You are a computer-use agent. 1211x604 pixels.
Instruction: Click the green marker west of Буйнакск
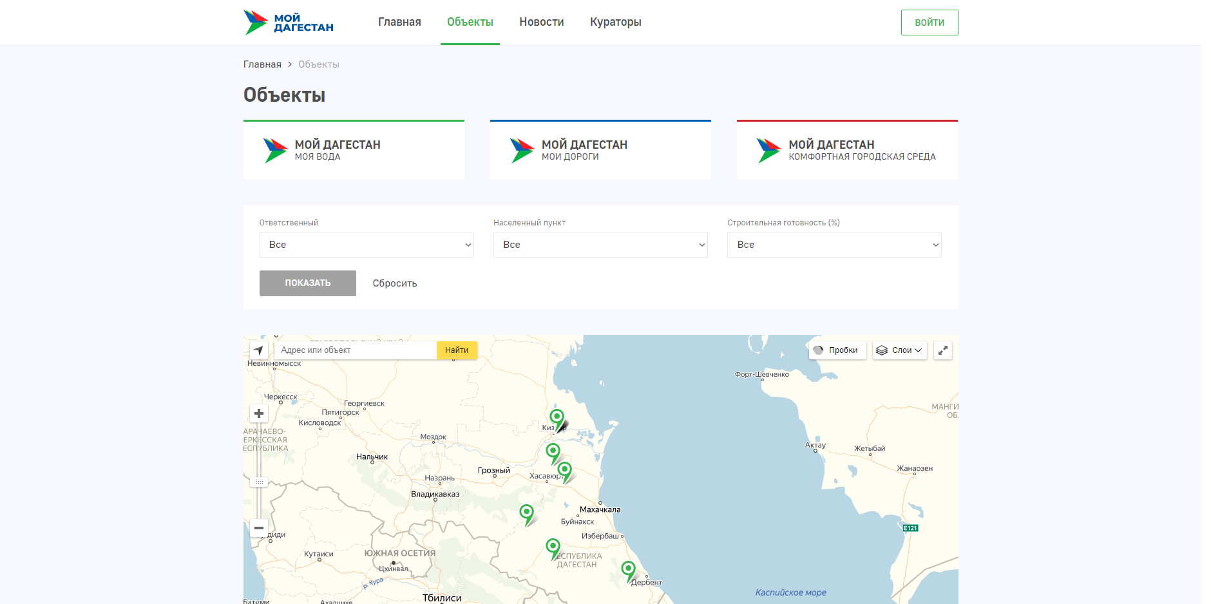tap(527, 514)
